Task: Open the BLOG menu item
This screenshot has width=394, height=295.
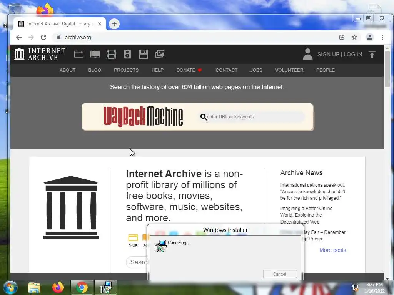Action: click(95, 70)
